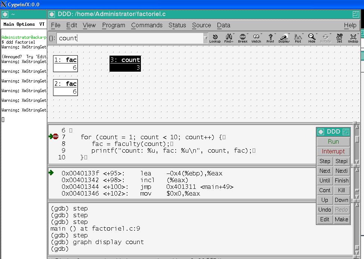Image resolution: width=364 pixels, height=259 pixels.
Task: Open the Help menu
Action: pos(350,25)
